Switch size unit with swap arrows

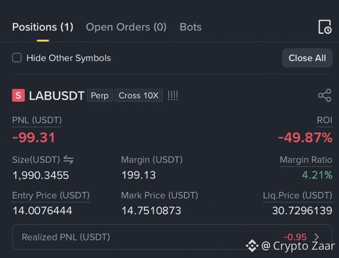pyautogui.click(x=68, y=160)
